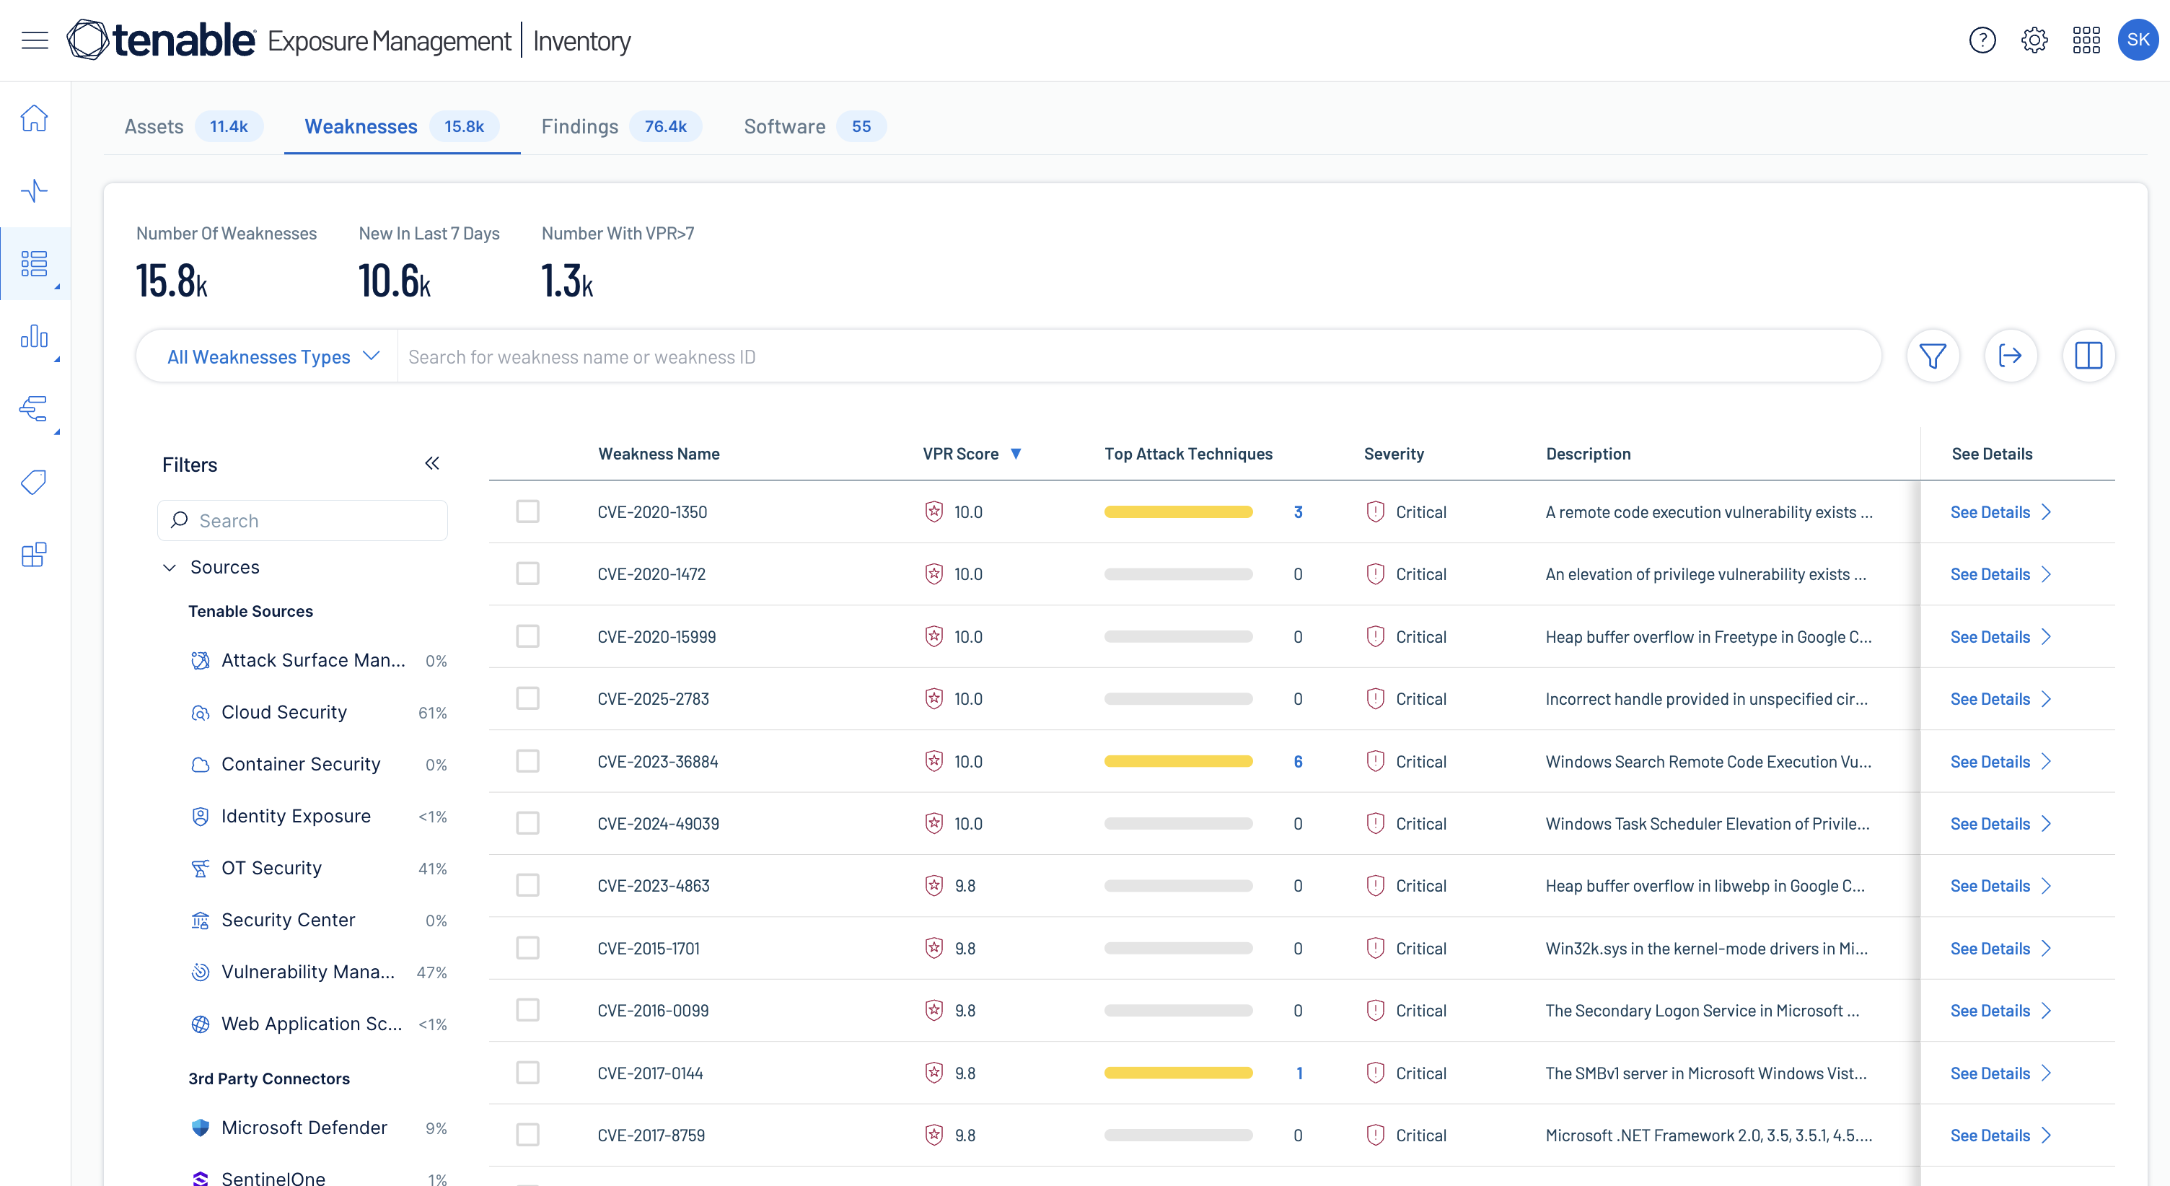Click the attack techniques bar for CVE-2023-36884
Image resolution: width=2170 pixels, height=1186 pixels.
(1177, 760)
